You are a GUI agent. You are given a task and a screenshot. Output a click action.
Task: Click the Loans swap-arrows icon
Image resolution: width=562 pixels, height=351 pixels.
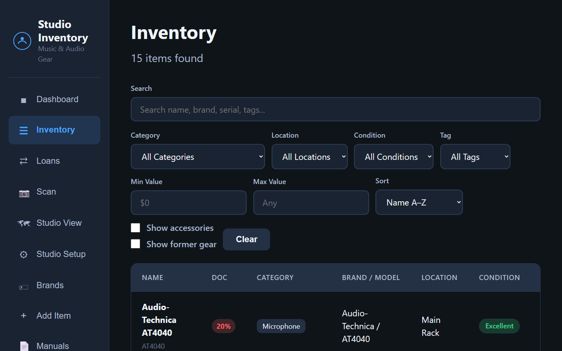[23, 161]
